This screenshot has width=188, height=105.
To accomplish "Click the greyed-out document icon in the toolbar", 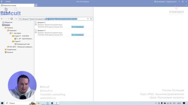I will (x=16, y=9).
